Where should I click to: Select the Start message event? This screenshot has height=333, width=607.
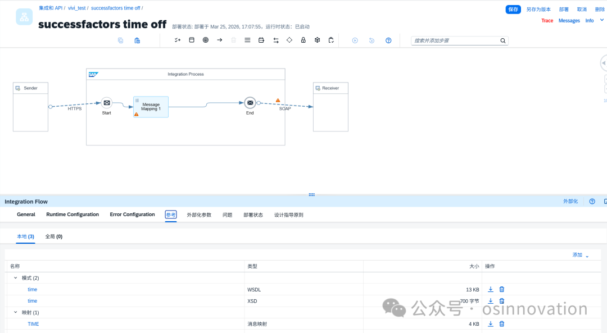pos(106,103)
